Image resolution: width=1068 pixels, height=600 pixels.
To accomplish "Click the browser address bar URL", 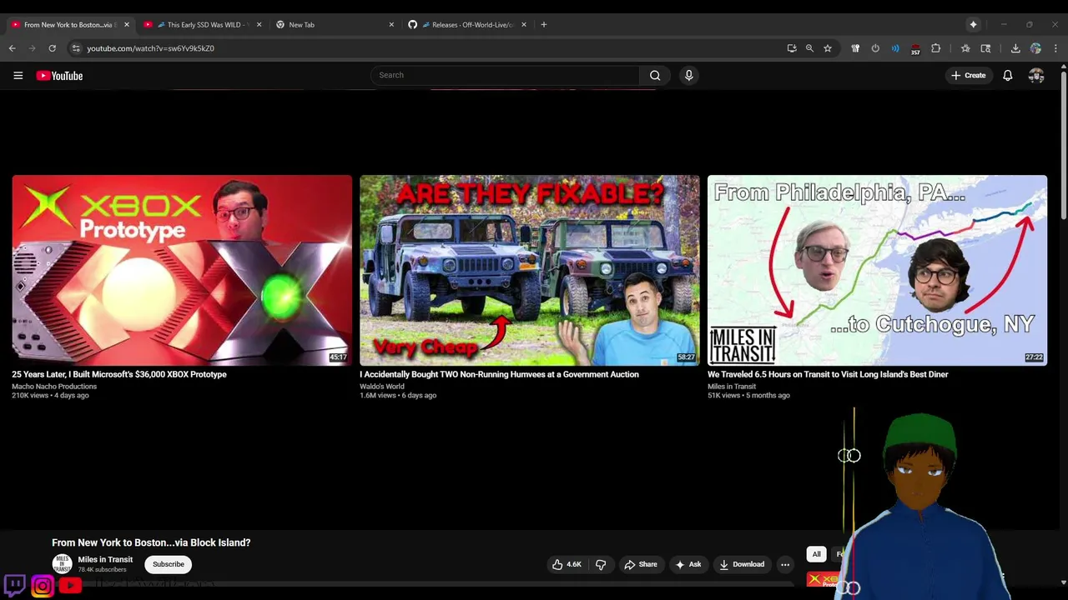I will coord(150,48).
